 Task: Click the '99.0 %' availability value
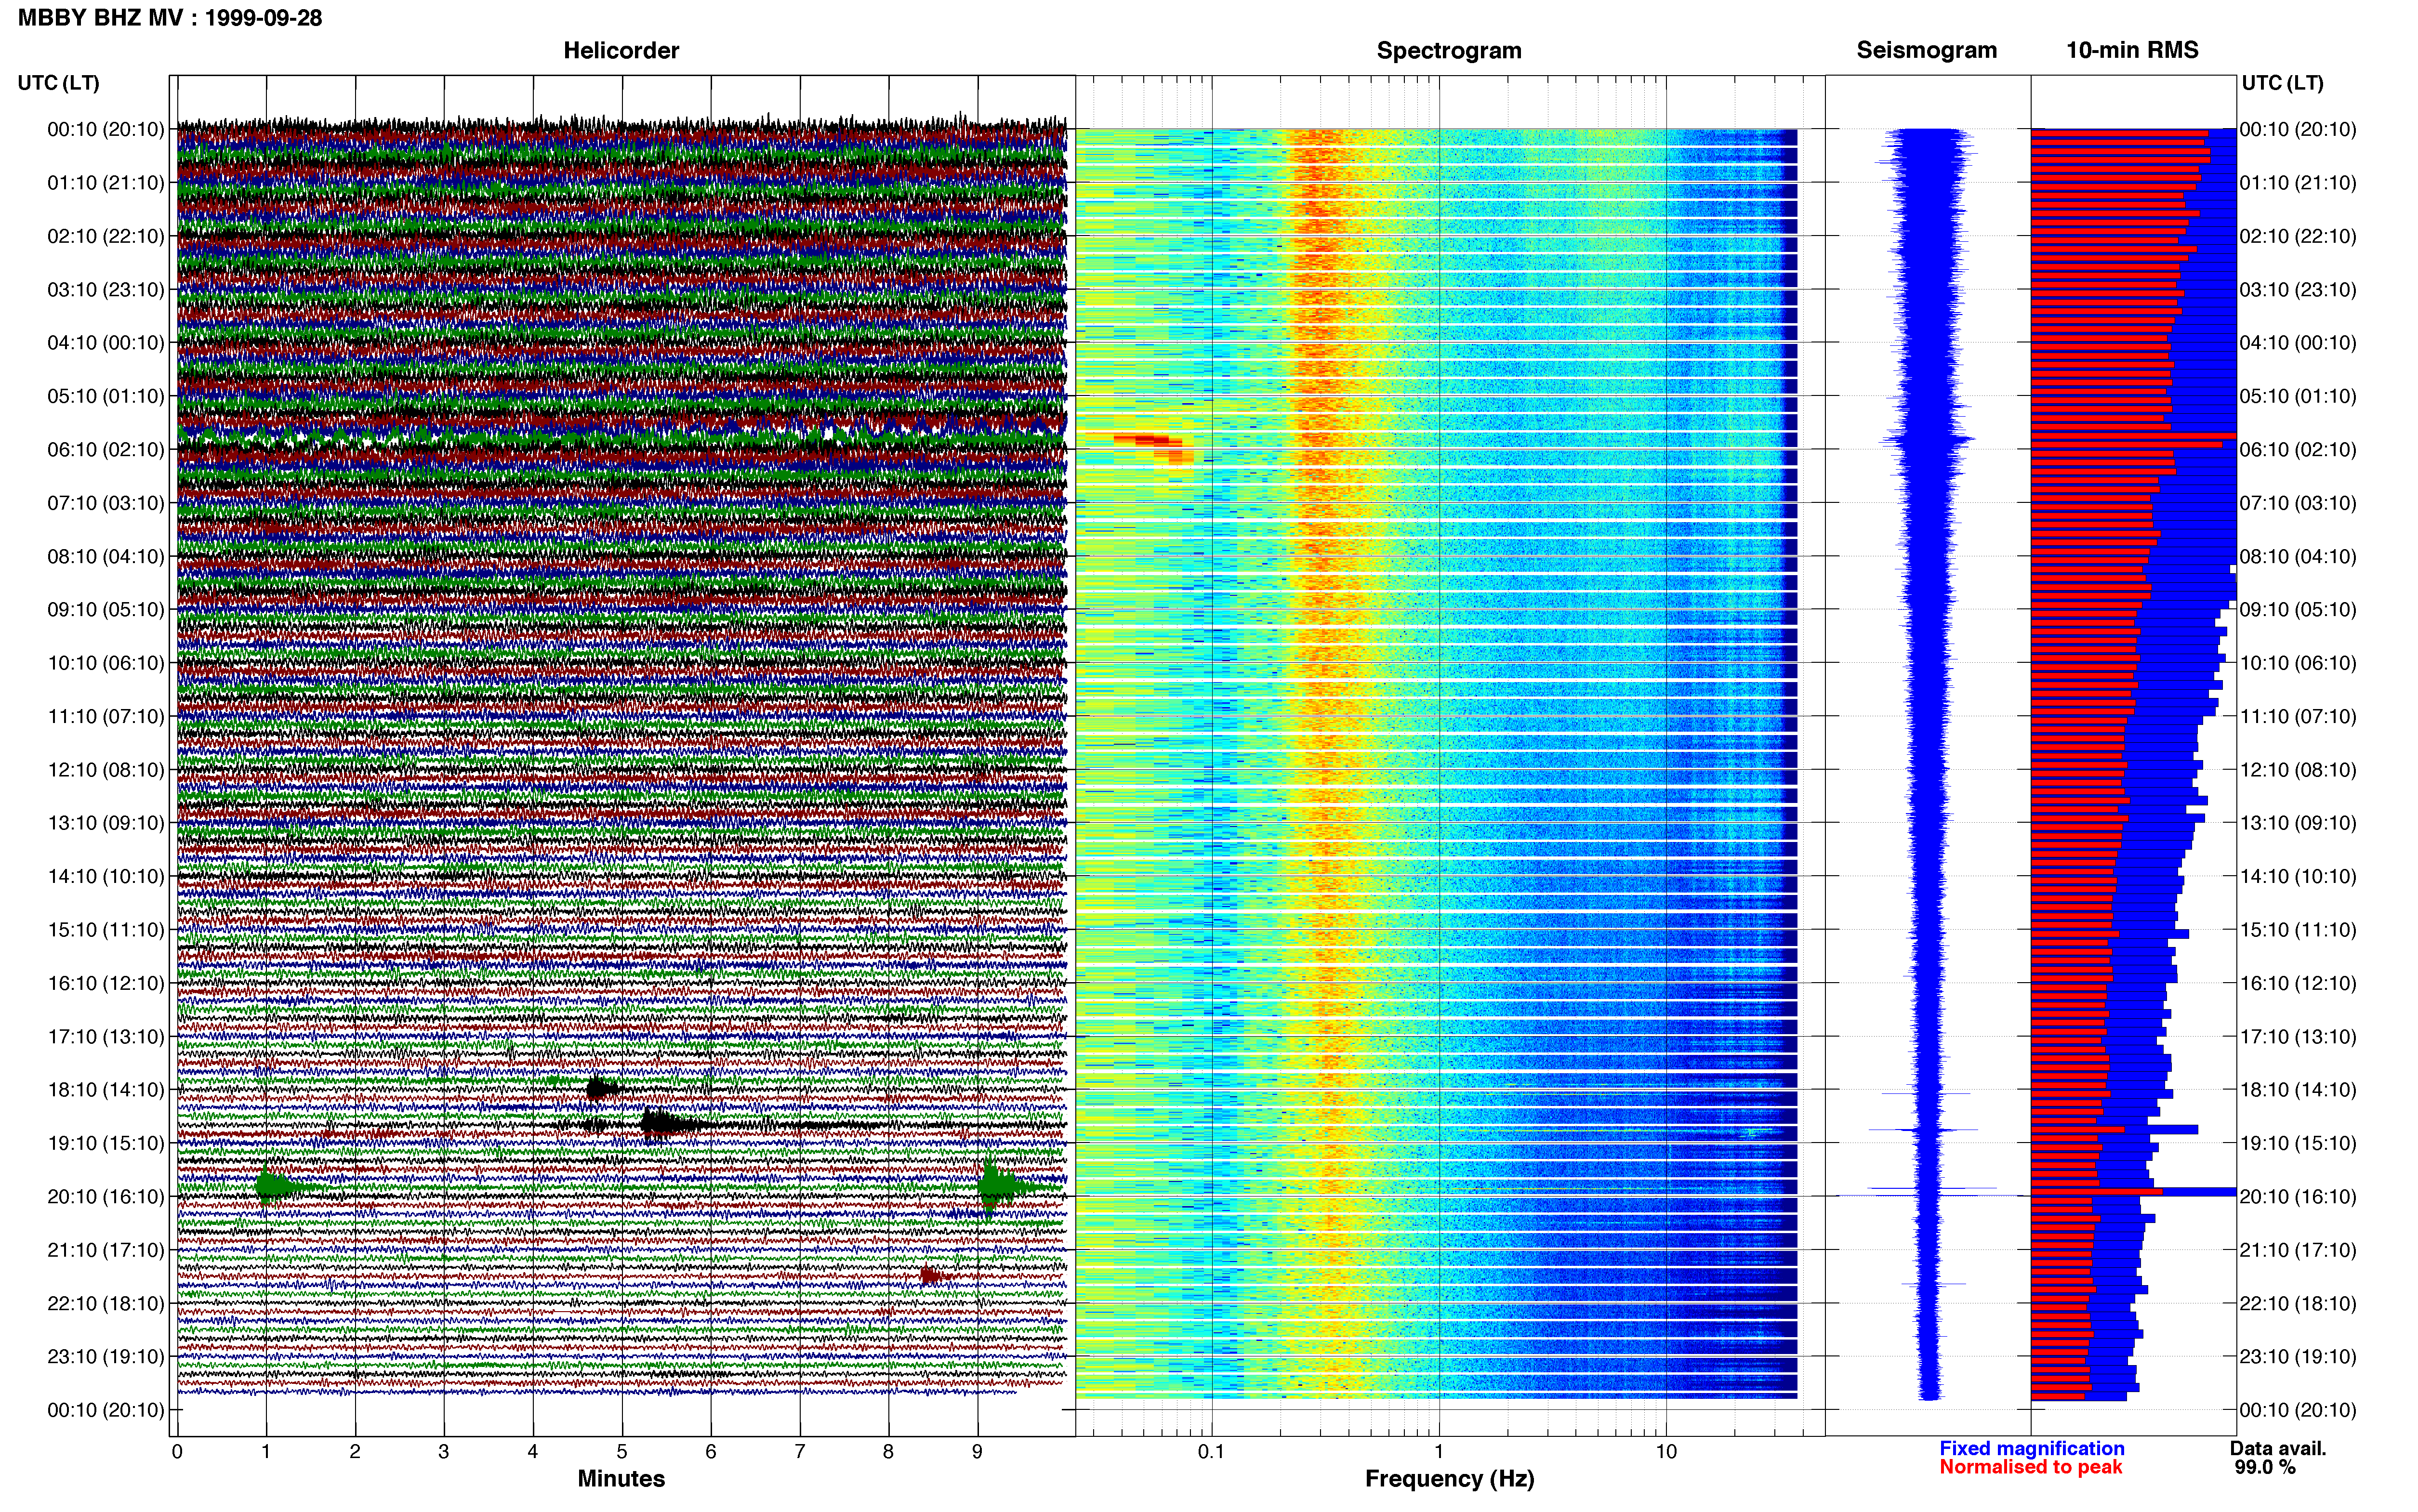click(x=2265, y=1467)
